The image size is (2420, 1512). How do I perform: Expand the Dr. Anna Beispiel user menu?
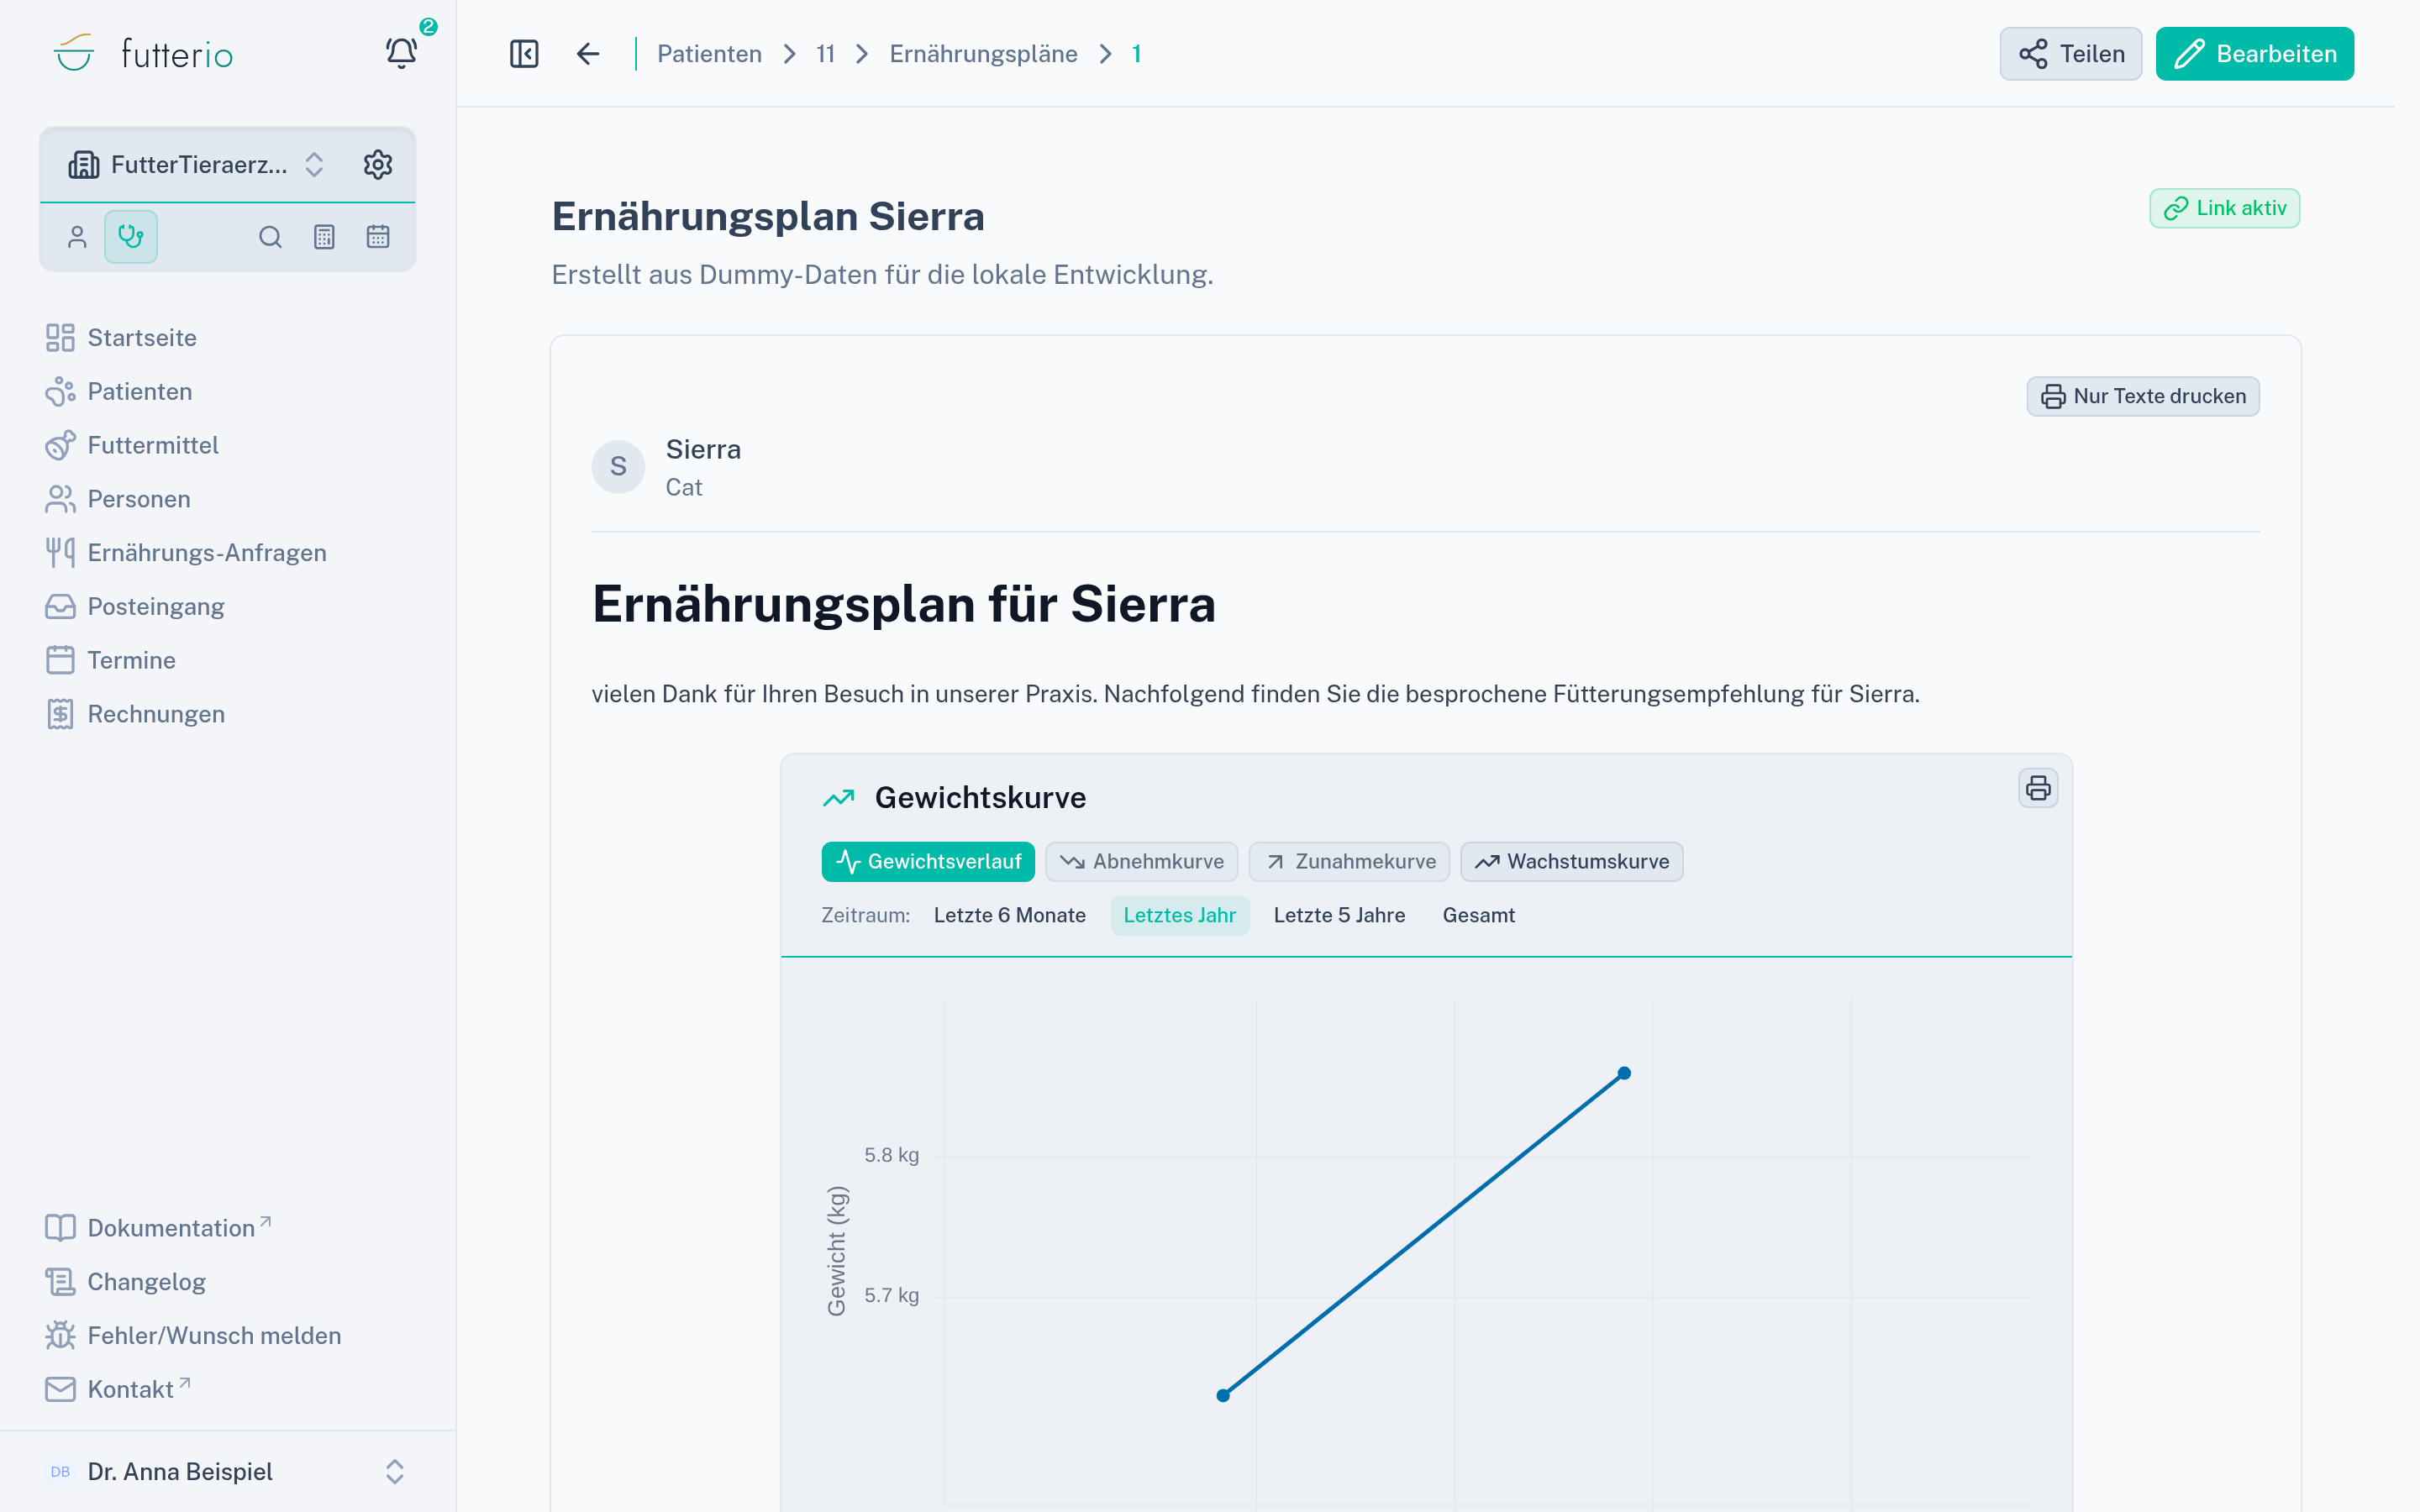point(228,1472)
